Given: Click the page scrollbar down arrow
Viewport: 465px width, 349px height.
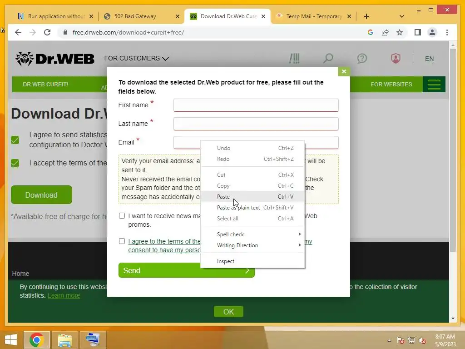Looking at the screenshot, I should point(453,319).
